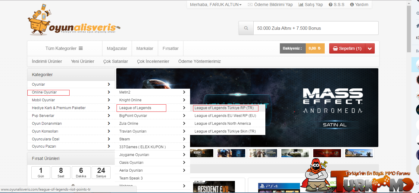Click the Mass Effect Andromeda SATIN AL button

pyautogui.click(x=334, y=124)
